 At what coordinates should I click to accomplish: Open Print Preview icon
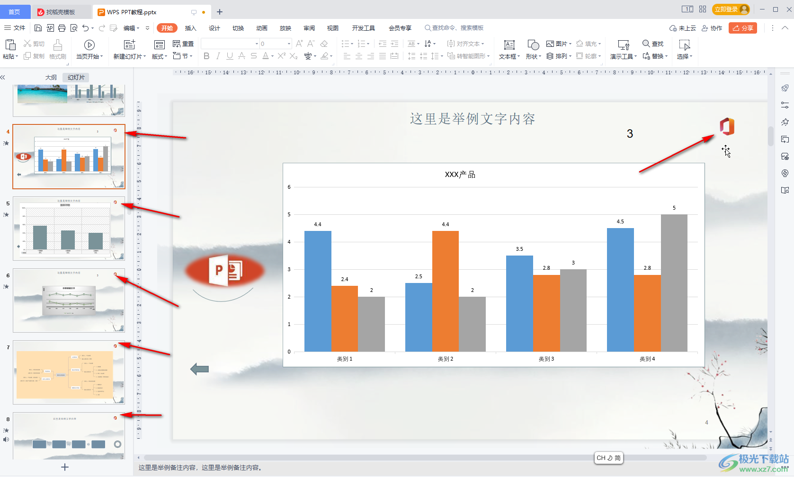click(x=73, y=28)
